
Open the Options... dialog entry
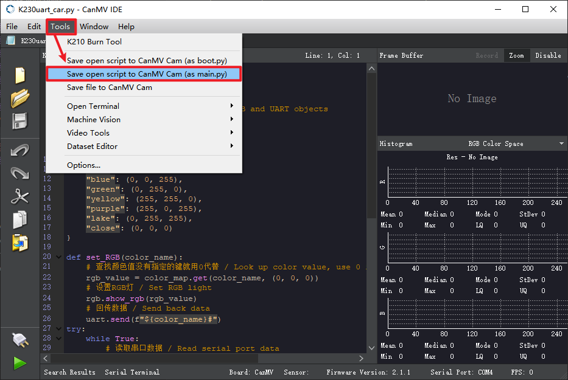144,165
